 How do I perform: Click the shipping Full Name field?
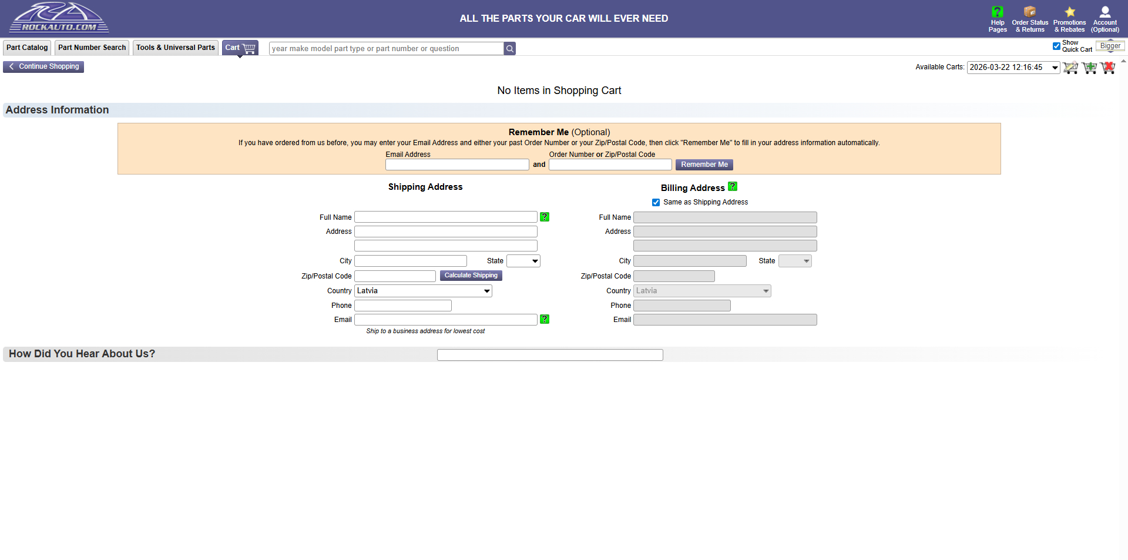[445, 217]
